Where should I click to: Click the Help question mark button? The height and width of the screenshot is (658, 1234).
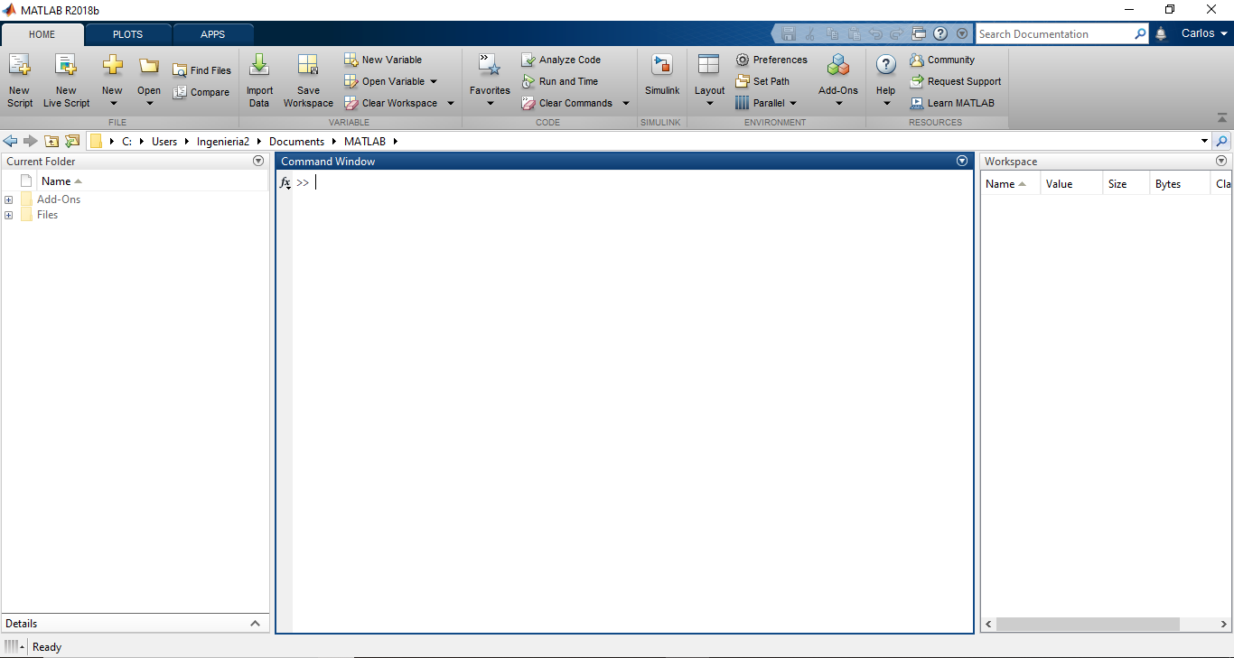pyautogui.click(x=886, y=65)
